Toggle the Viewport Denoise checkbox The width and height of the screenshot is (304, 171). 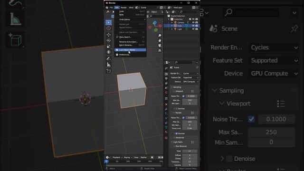pos(176,109)
